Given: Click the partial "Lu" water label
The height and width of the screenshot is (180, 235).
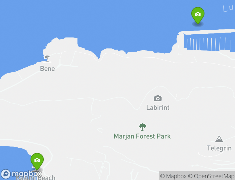Looking at the screenshot, I should click(228, 8).
